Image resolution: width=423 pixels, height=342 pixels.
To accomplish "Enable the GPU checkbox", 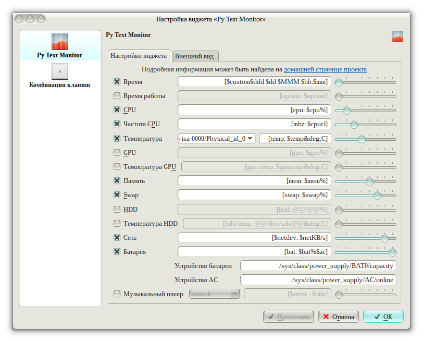I will (117, 153).
